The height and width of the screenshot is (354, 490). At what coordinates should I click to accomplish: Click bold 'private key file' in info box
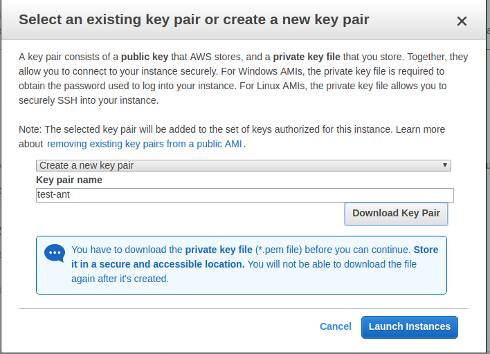tap(219, 250)
